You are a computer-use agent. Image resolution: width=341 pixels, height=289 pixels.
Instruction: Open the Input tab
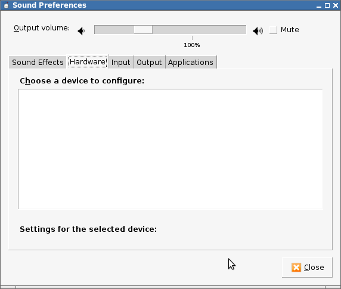(120, 63)
